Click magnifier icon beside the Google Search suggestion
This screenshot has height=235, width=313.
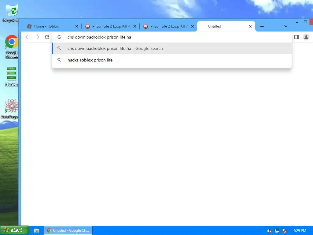tap(59, 48)
